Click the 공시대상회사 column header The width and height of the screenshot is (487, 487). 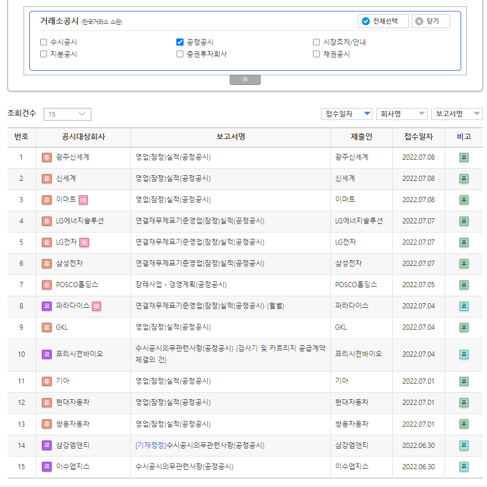[x=83, y=137]
